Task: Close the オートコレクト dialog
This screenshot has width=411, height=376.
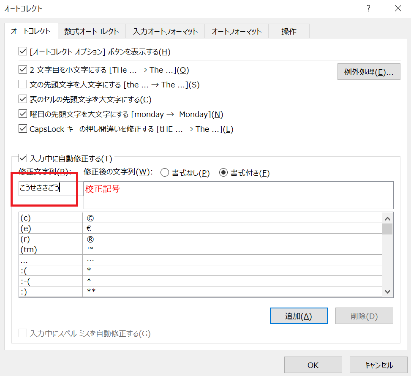Action: coord(398,8)
